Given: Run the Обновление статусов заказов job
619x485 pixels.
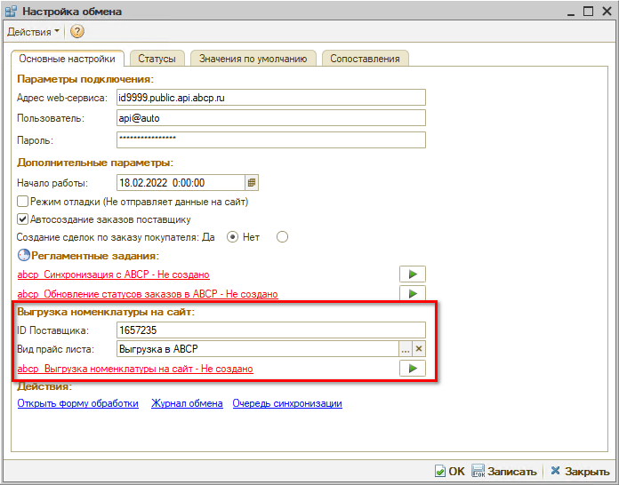Looking at the screenshot, I should click(413, 293).
